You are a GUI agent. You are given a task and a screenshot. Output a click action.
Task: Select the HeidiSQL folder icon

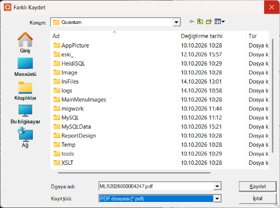pos(57,63)
